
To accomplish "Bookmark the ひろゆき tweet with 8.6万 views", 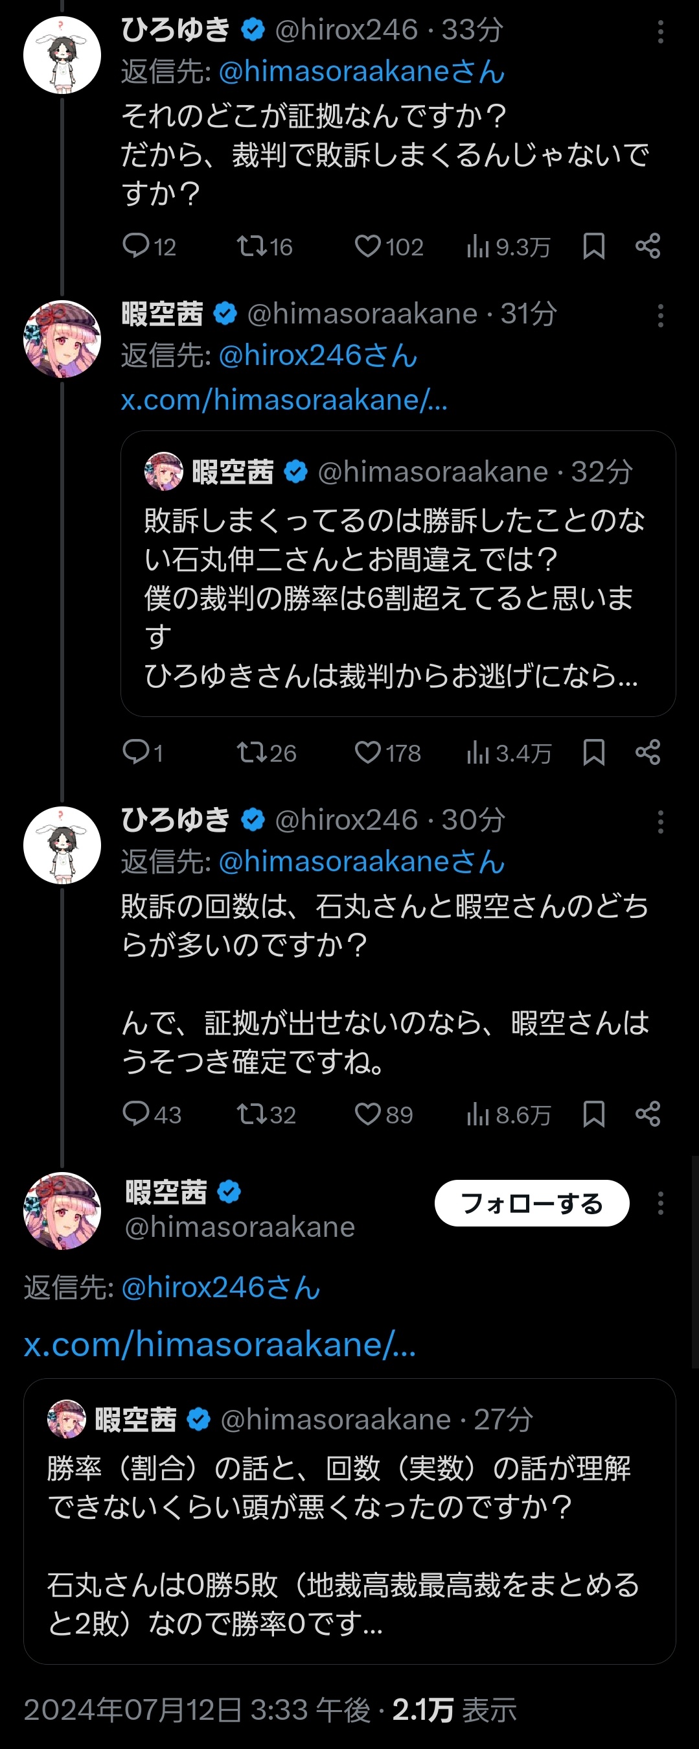I will point(594,1114).
